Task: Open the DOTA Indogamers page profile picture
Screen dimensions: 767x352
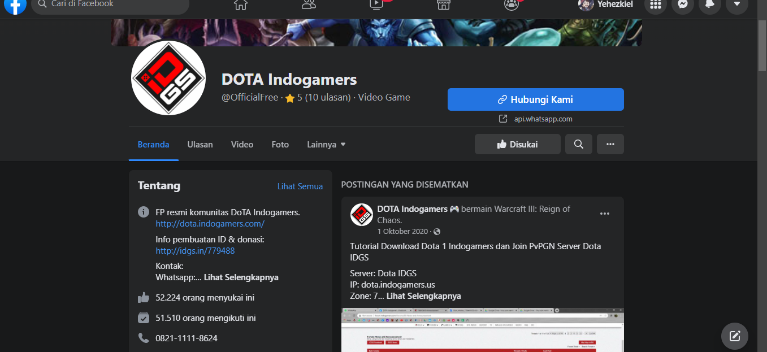Action: (168, 78)
